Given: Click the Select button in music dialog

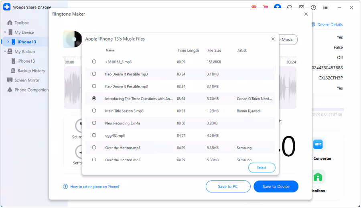Looking at the screenshot, I should click(x=262, y=167).
